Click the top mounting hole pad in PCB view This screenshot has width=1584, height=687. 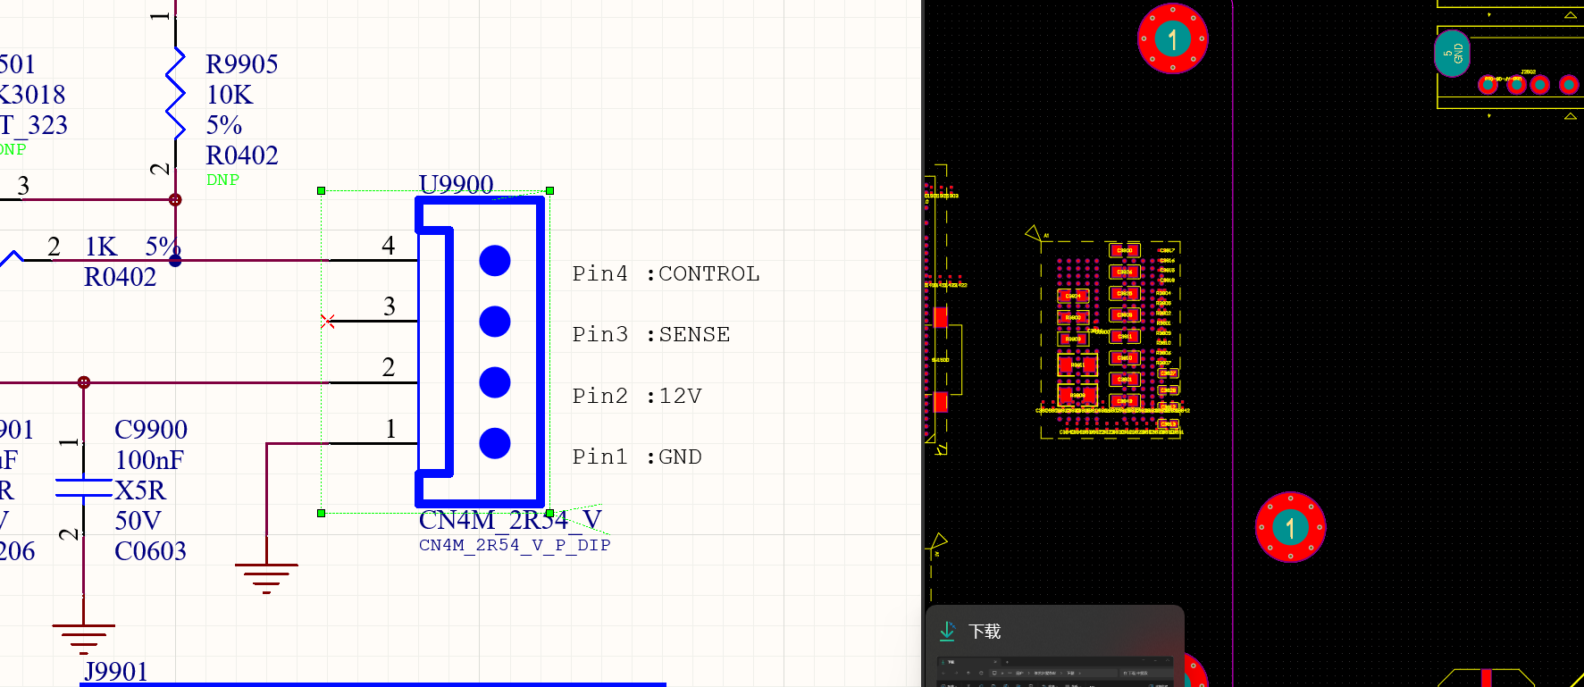coord(1173,38)
